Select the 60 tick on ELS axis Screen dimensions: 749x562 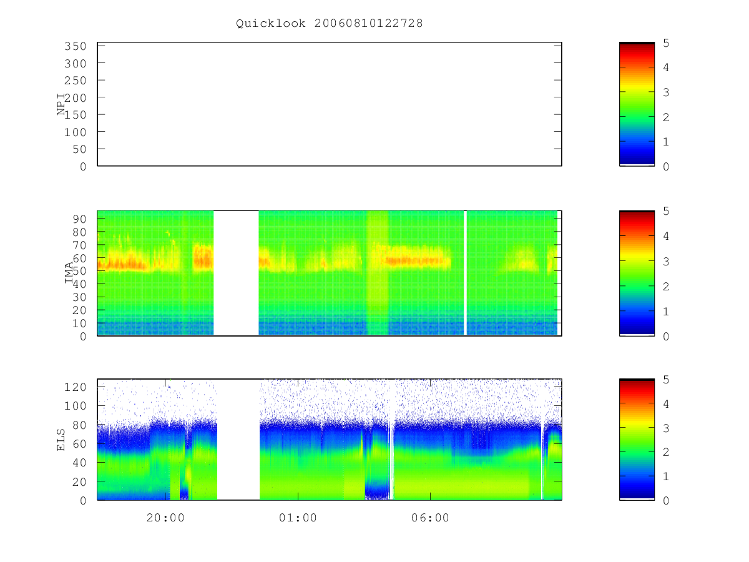point(79,444)
